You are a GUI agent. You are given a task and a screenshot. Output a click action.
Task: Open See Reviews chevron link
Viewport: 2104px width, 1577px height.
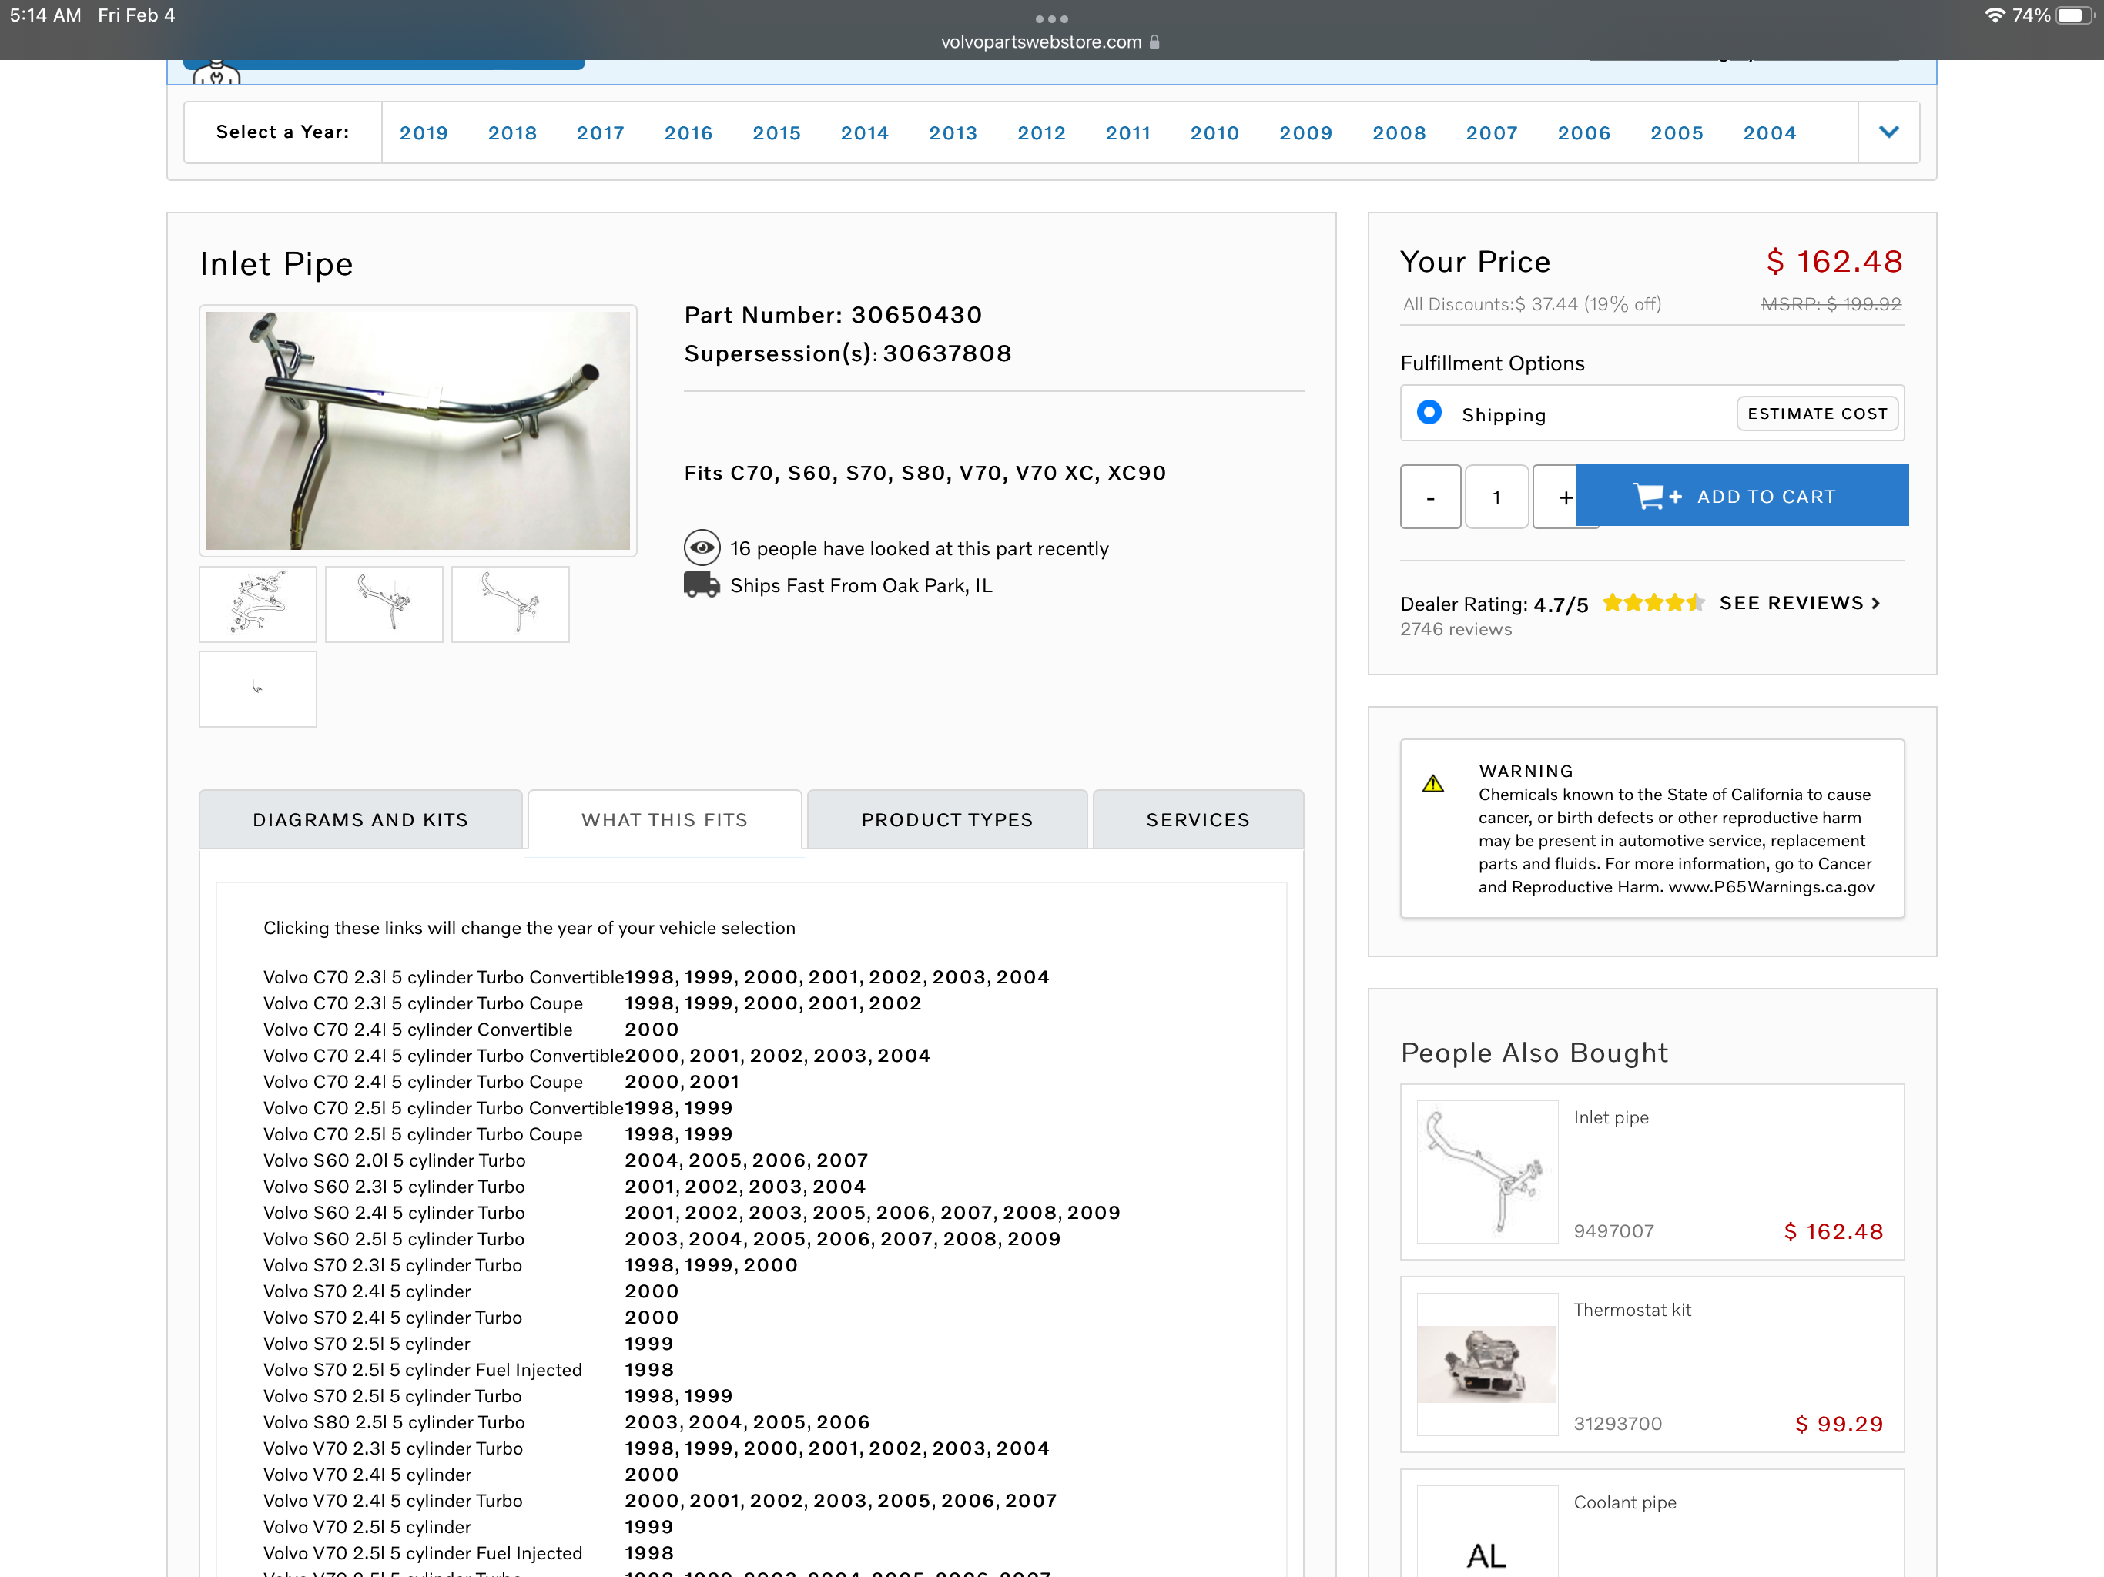[1800, 603]
